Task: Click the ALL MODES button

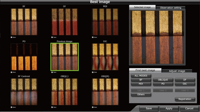Action: pyautogui.click(x=141, y=76)
